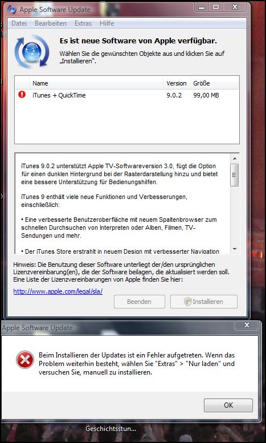
Task: Click the description scrollbar thumb
Action: [234, 175]
